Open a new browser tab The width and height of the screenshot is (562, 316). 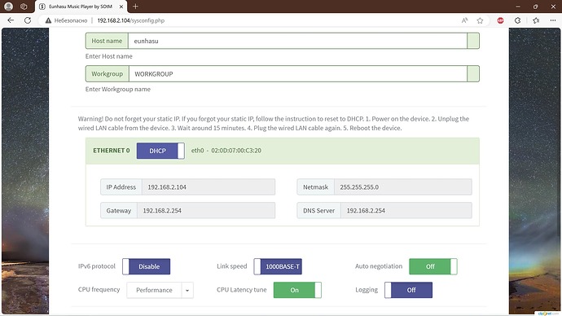click(x=135, y=7)
